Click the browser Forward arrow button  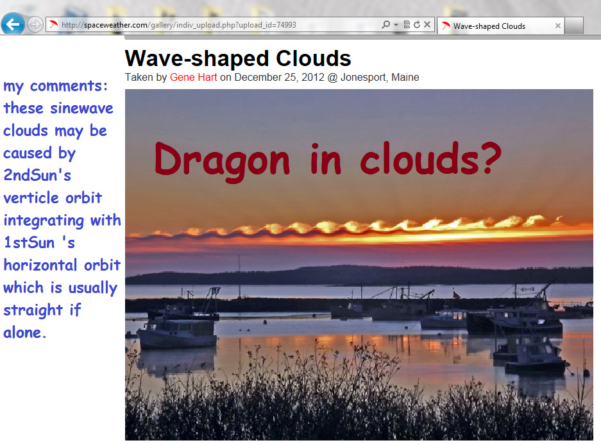[x=35, y=25]
